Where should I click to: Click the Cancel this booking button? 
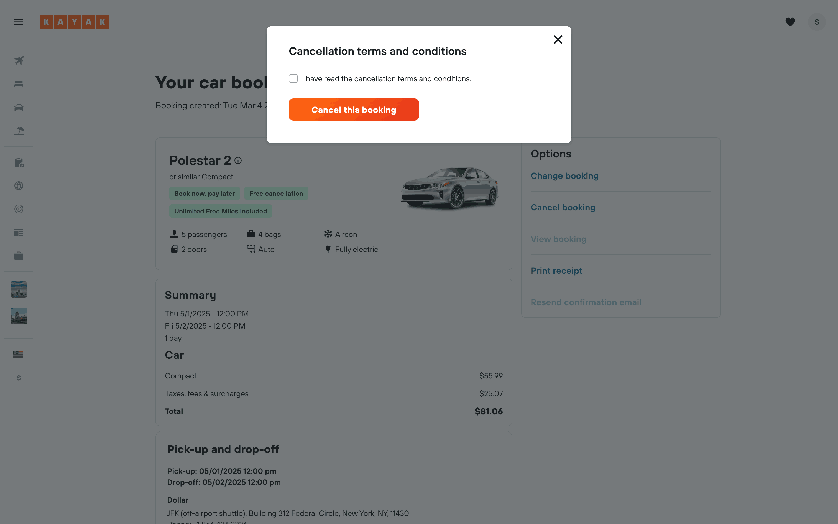click(x=354, y=110)
